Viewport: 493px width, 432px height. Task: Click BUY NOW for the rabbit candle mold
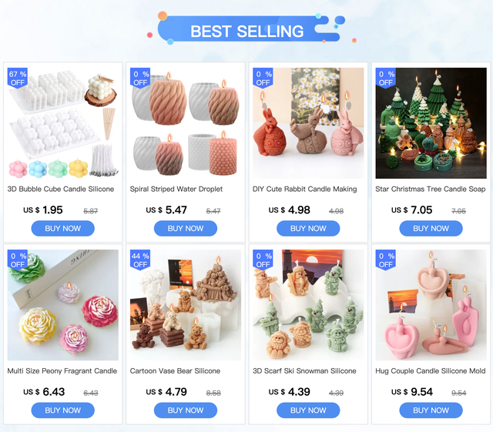coord(308,229)
